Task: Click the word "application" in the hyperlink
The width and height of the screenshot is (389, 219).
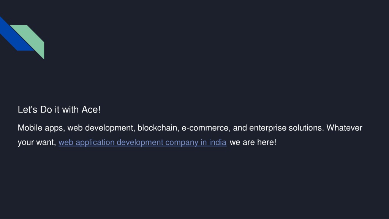Action: coord(95,142)
